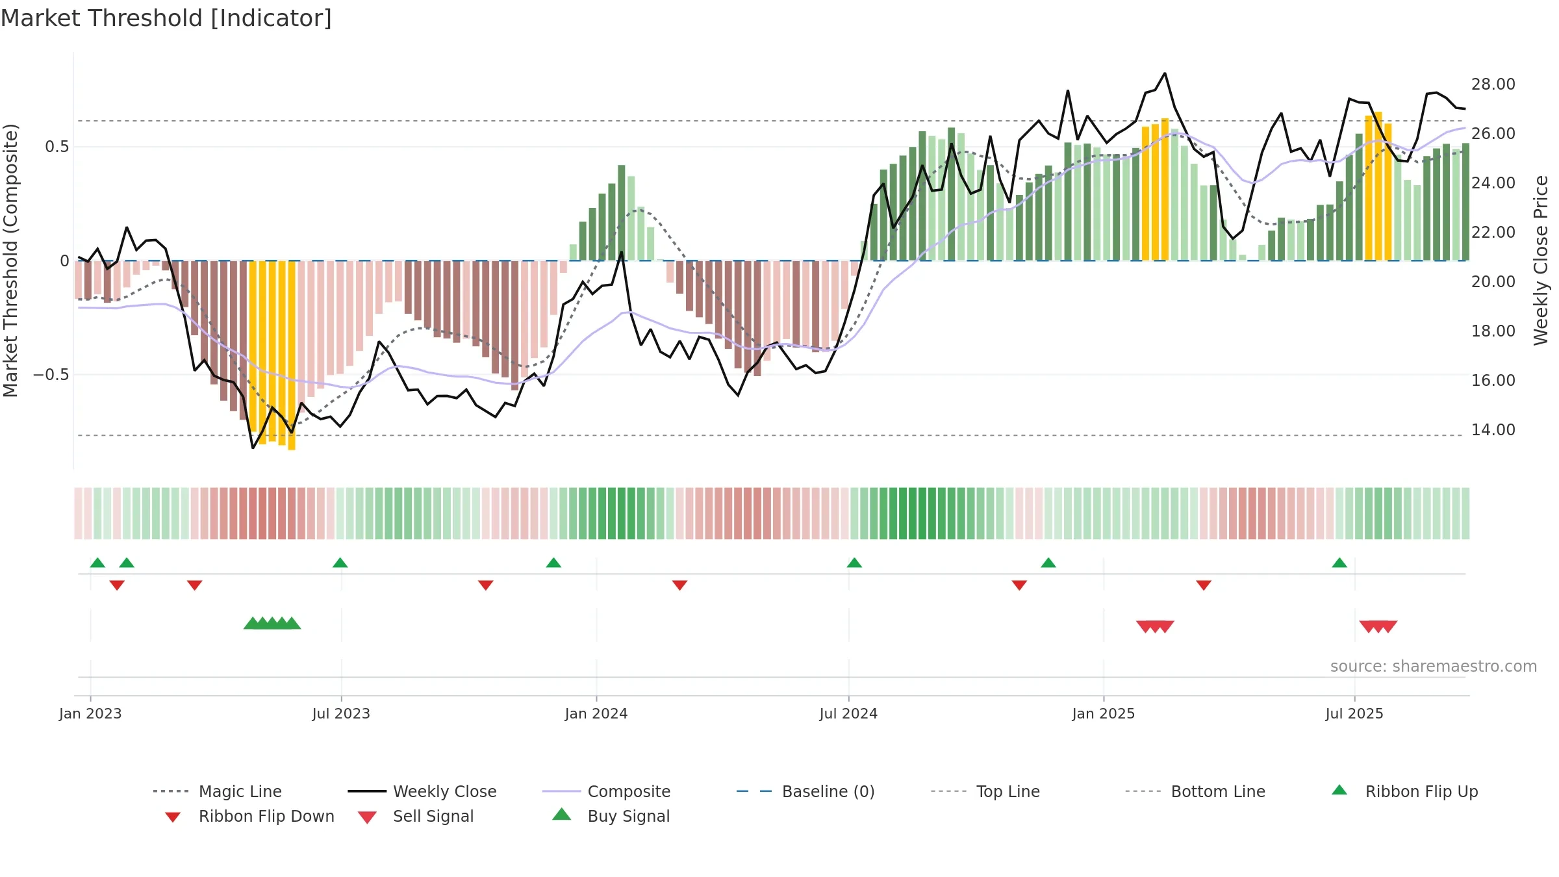Click the 'Jan 2023' x-axis label

coord(90,713)
